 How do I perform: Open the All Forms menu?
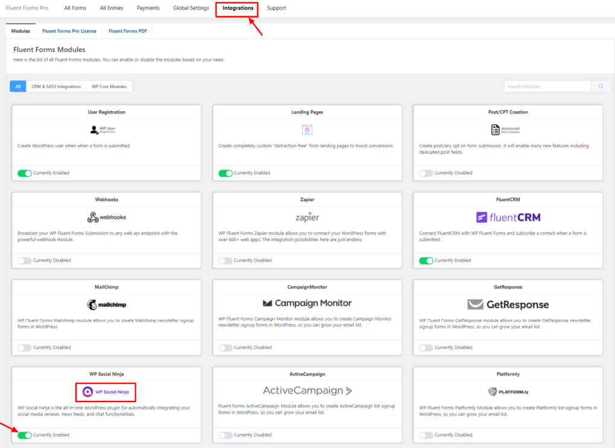click(75, 8)
